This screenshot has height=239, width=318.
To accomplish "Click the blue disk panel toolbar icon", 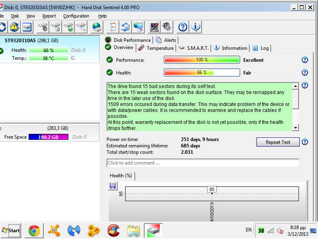I will click(x=27, y=27).
